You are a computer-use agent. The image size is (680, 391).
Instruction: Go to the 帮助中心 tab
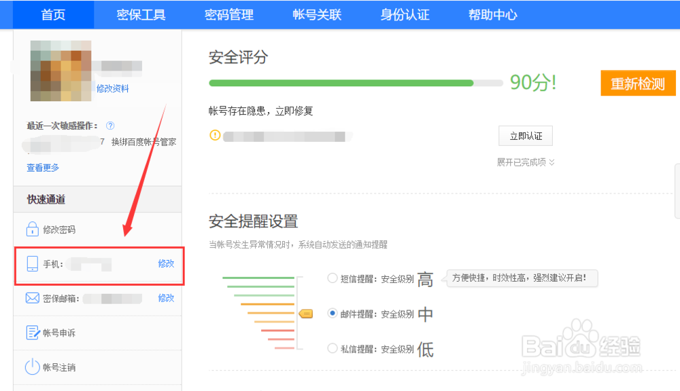pos(492,15)
